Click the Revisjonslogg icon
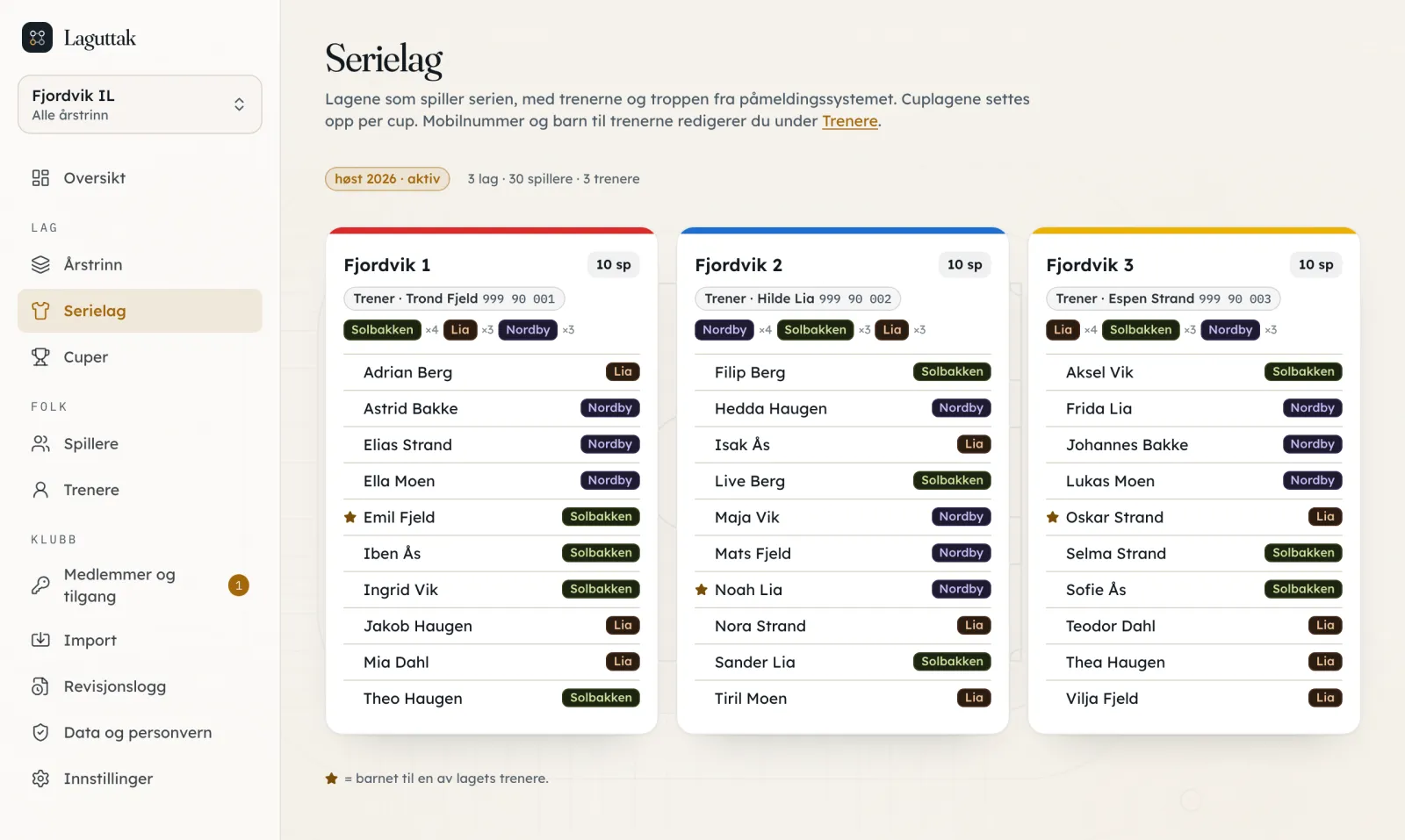 tap(40, 686)
